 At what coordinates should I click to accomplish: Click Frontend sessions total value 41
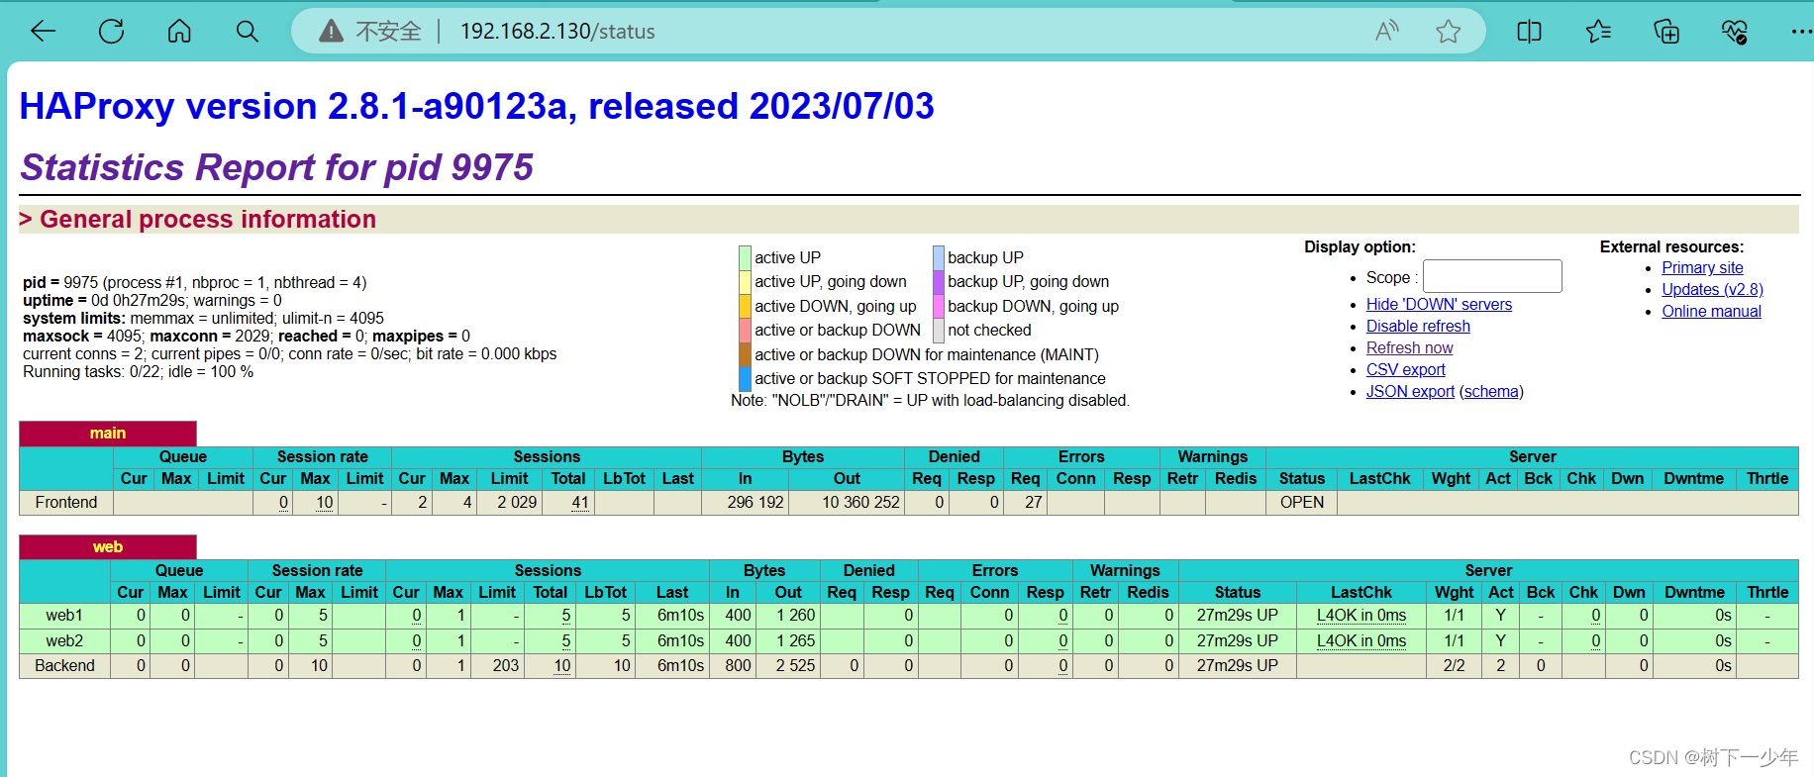coord(580,503)
